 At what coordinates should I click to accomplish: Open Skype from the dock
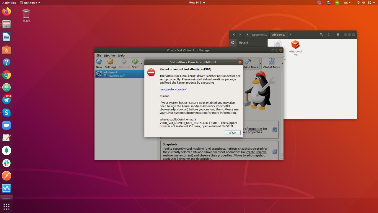point(6,113)
